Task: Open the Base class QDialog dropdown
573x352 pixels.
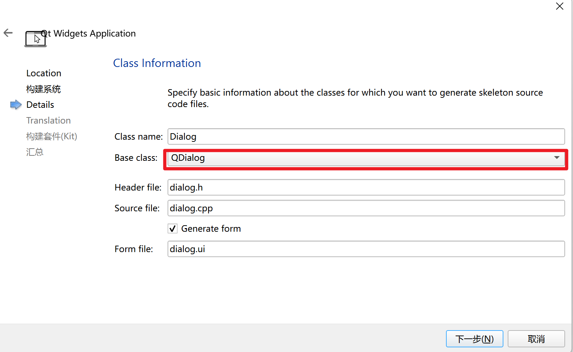Action: pos(366,158)
